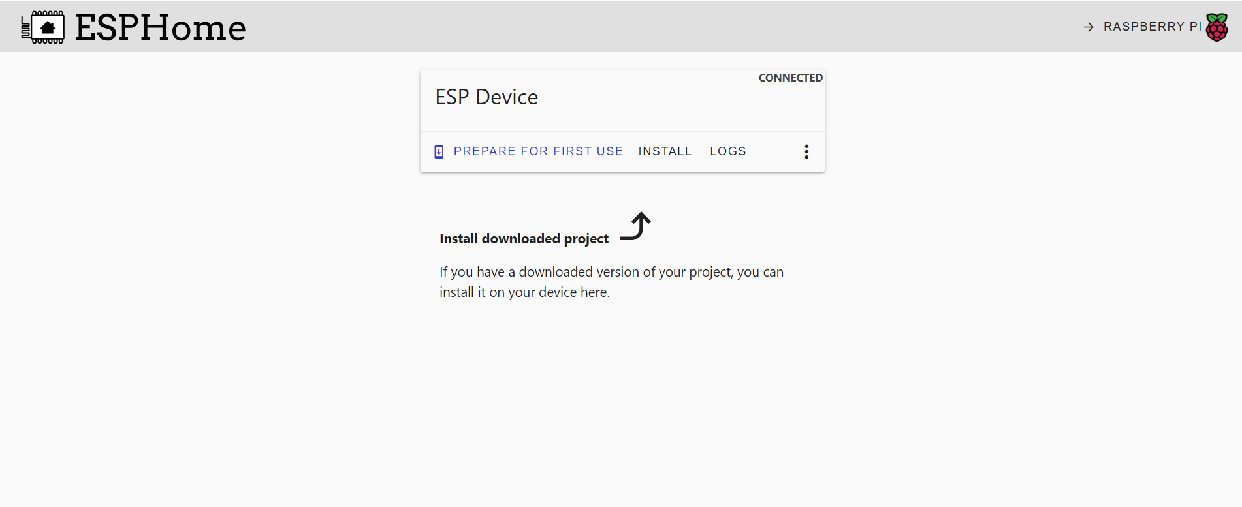
Task: Click the empty page area below the description
Action: [620, 405]
